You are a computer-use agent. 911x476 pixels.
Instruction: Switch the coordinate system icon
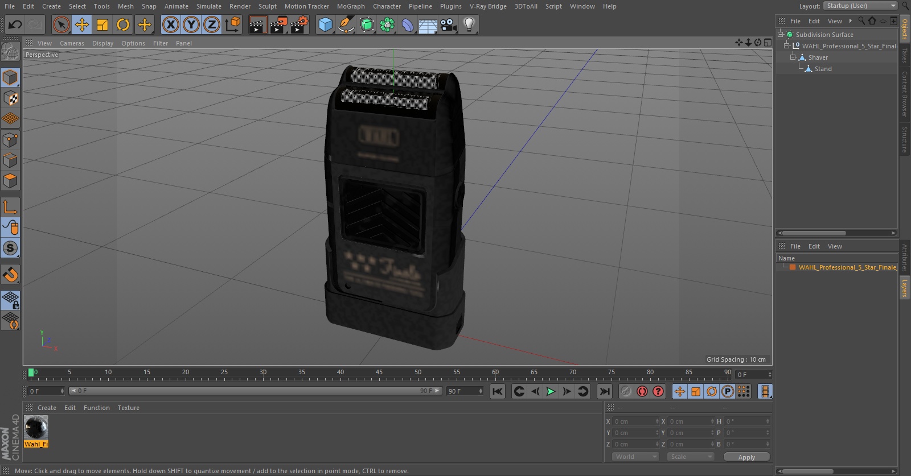[233, 24]
